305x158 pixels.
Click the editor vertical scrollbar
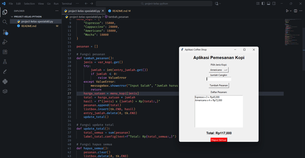click(x=304, y=49)
